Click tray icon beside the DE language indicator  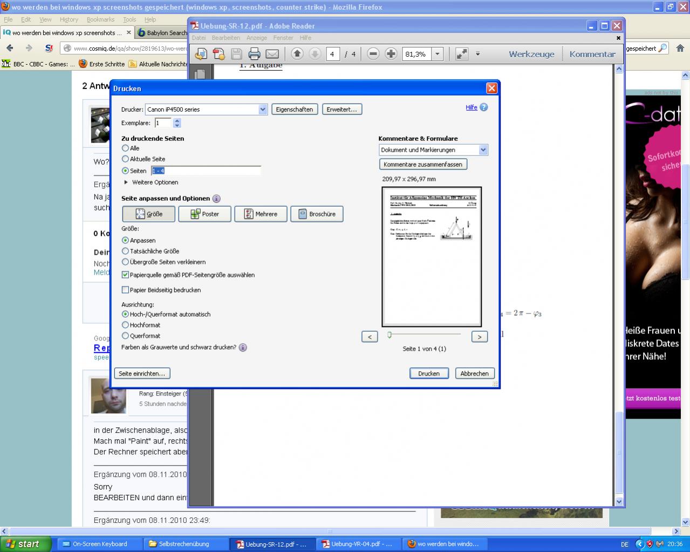[x=640, y=544]
